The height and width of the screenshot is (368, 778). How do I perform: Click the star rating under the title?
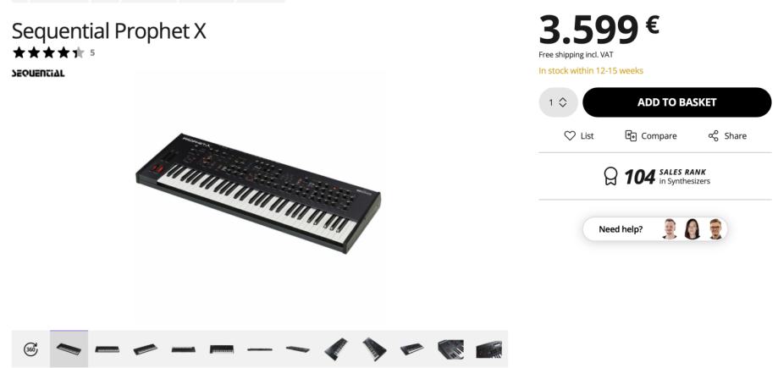click(x=48, y=52)
